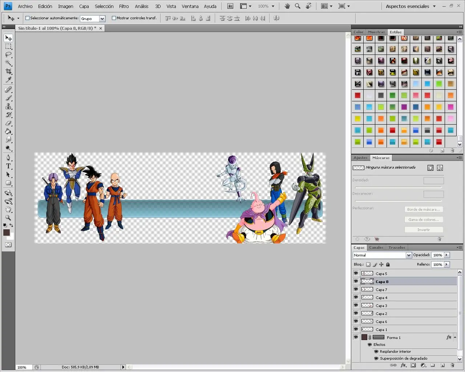Open the Capa menu
The width and height of the screenshot is (465, 372).
point(84,6)
